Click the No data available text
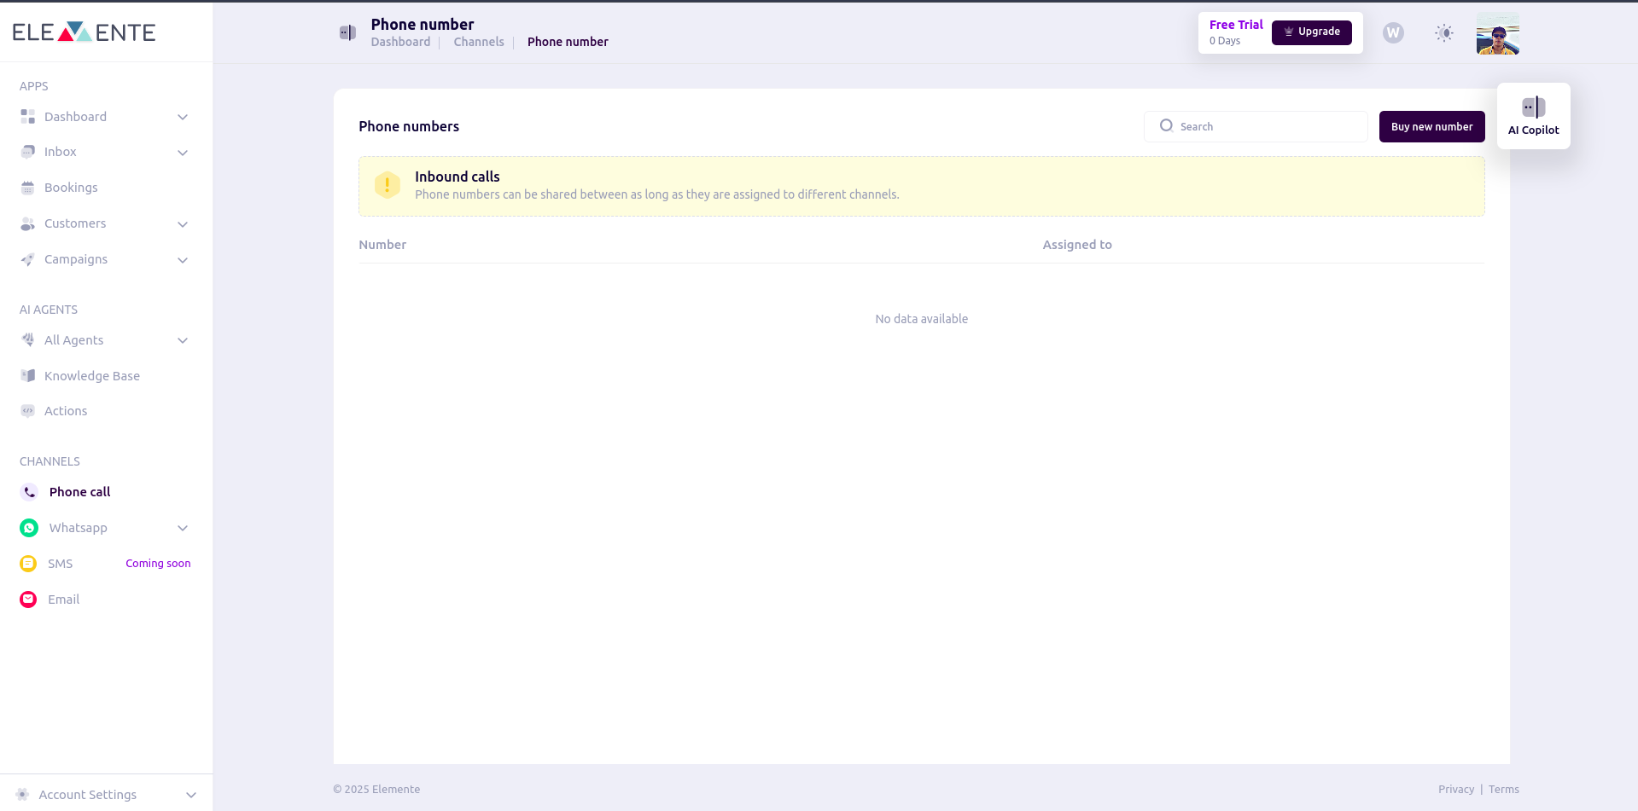The image size is (1638, 811). (x=922, y=319)
